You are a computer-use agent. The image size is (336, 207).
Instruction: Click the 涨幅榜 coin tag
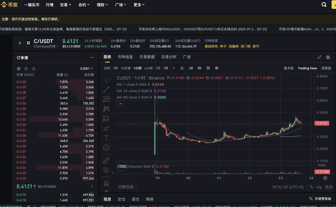pos(234,46)
